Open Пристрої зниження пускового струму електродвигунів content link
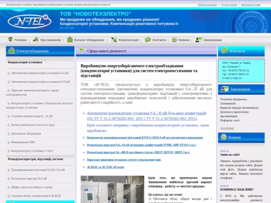Image resolution: width=271 pixels, height=203 pixels. (x=124, y=160)
